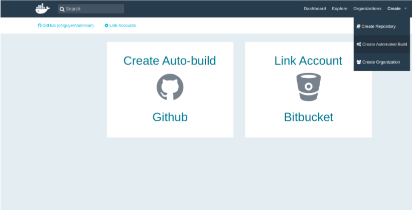The height and width of the screenshot is (210, 412).
Task: Click the Create Auto-build heading
Action: click(x=170, y=61)
